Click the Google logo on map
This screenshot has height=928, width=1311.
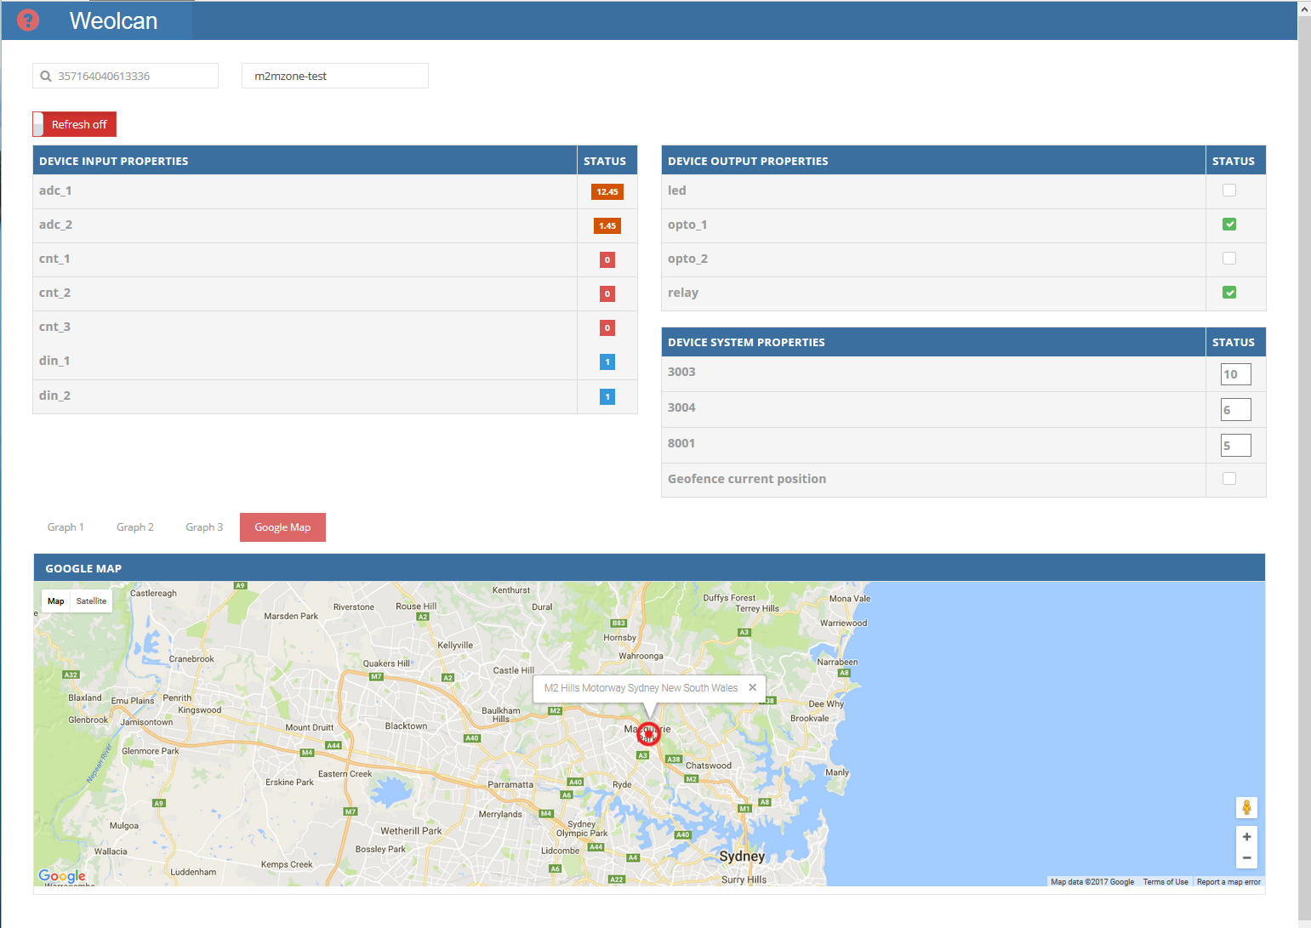pyautogui.click(x=62, y=875)
